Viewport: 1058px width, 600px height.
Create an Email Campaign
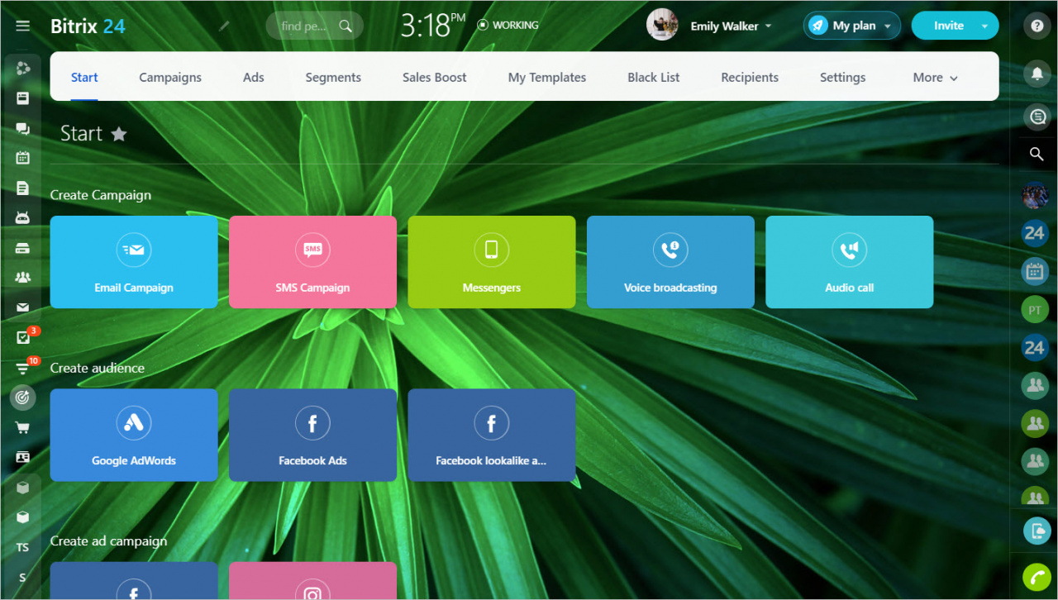(134, 262)
